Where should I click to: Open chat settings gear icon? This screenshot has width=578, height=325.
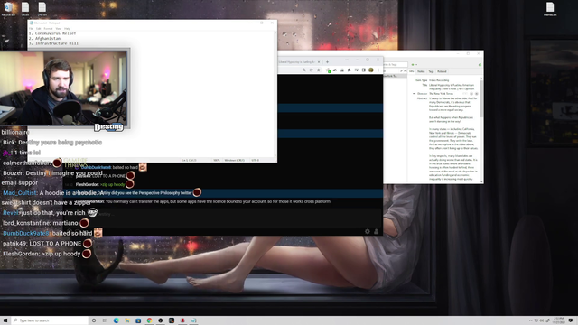click(x=368, y=231)
